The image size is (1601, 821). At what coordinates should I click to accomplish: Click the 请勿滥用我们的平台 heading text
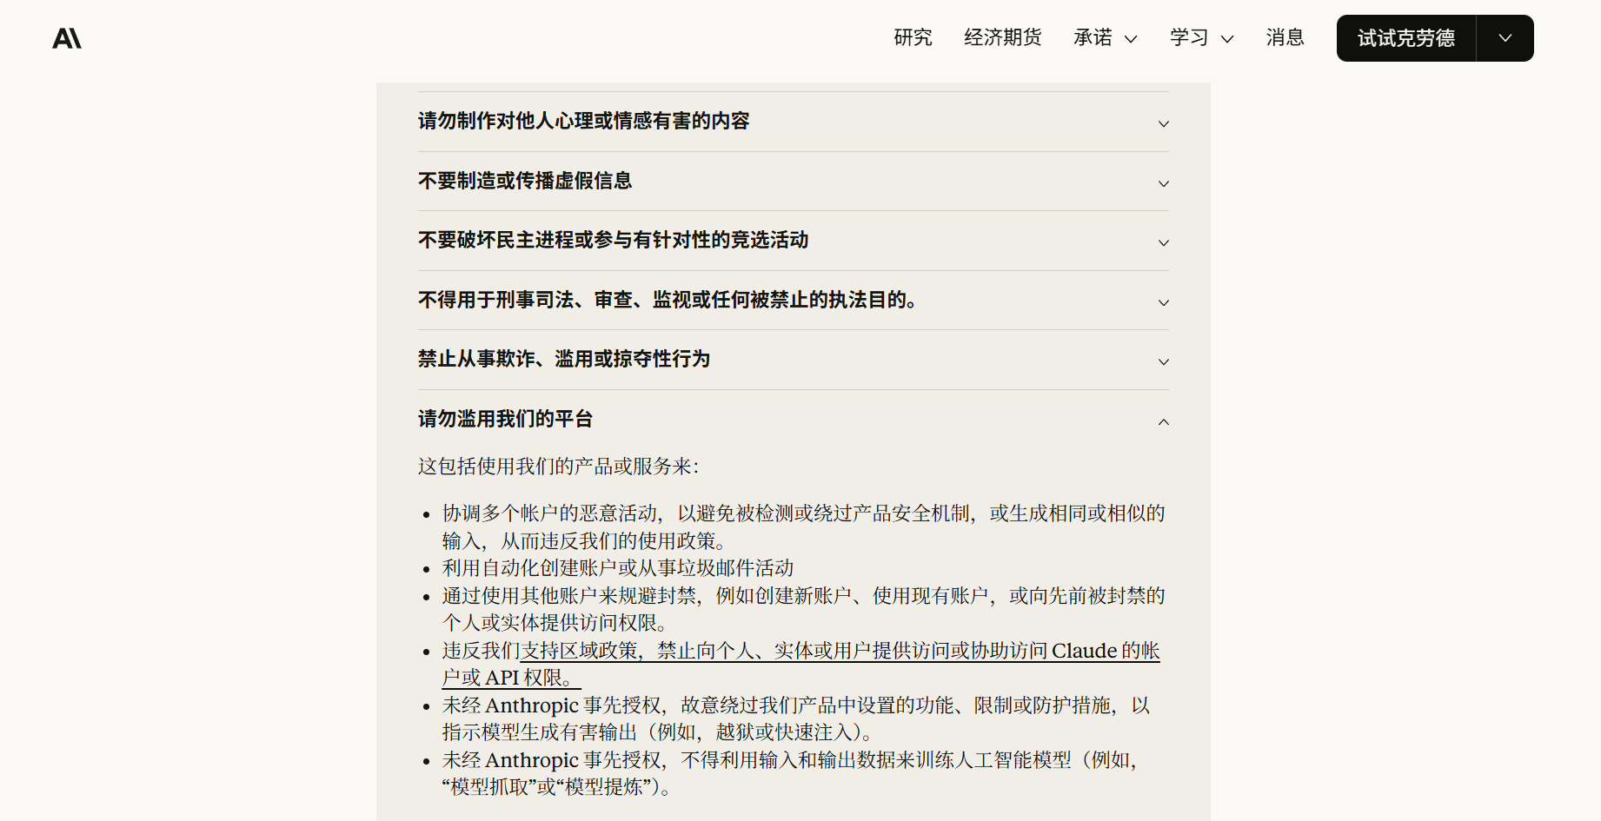coord(504,419)
